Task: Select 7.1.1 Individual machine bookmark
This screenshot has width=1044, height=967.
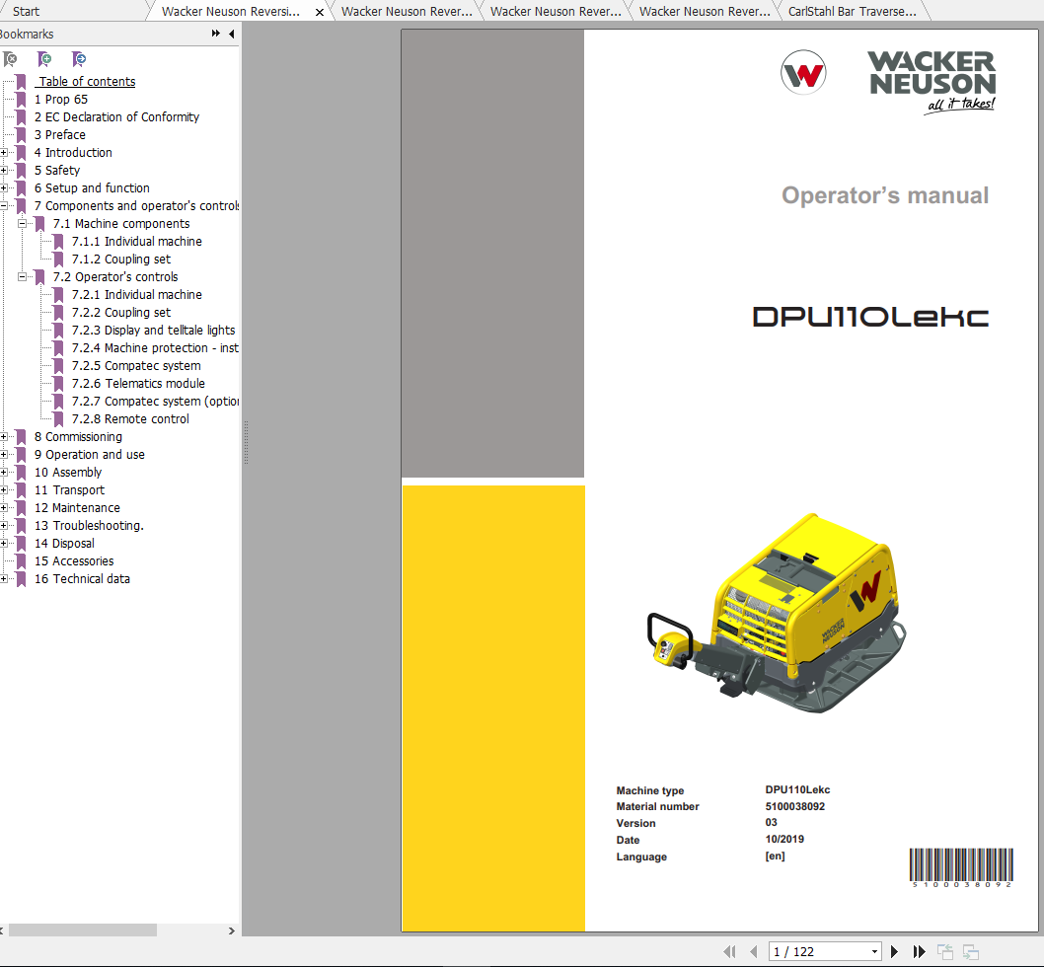Action: click(x=136, y=241)
